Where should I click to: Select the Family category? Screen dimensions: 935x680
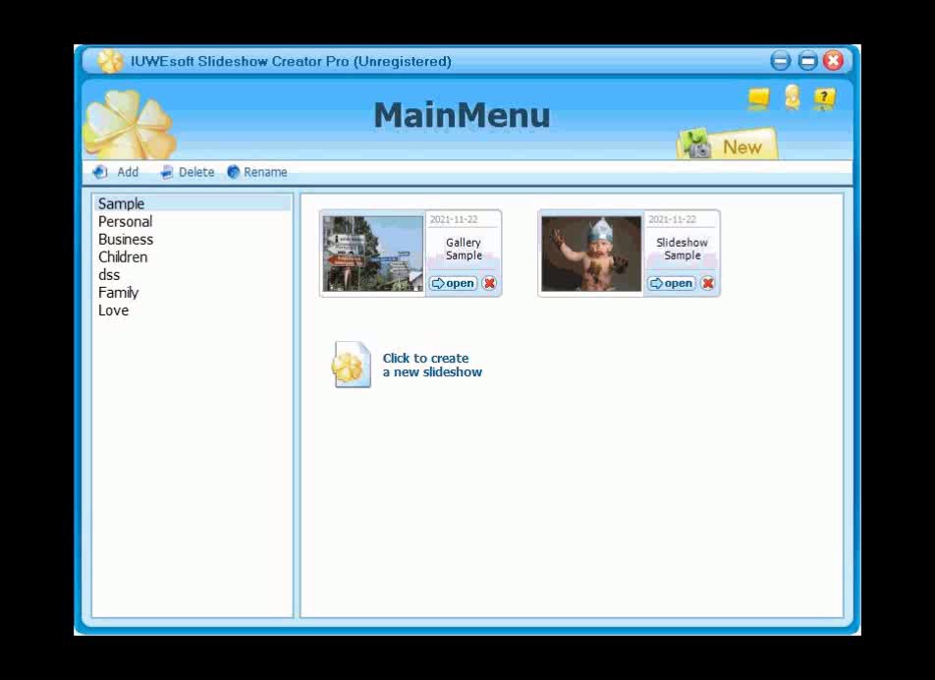tap(192, 293)
